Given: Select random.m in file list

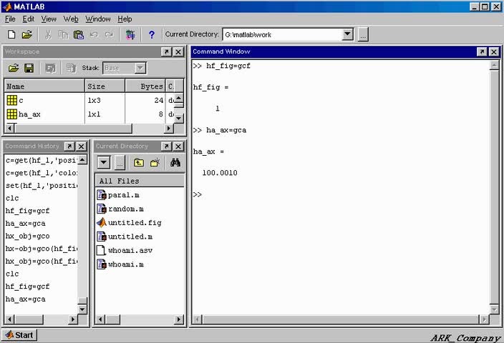Looking at the screenshot, I should click(x=126, y=209).
